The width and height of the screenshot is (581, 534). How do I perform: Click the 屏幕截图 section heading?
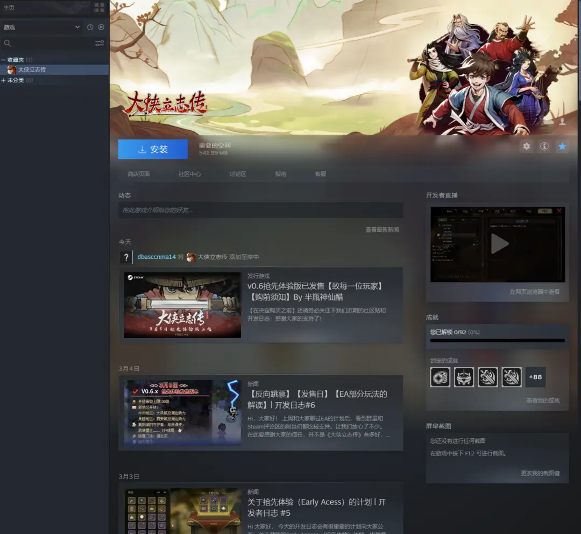(438, 426)
